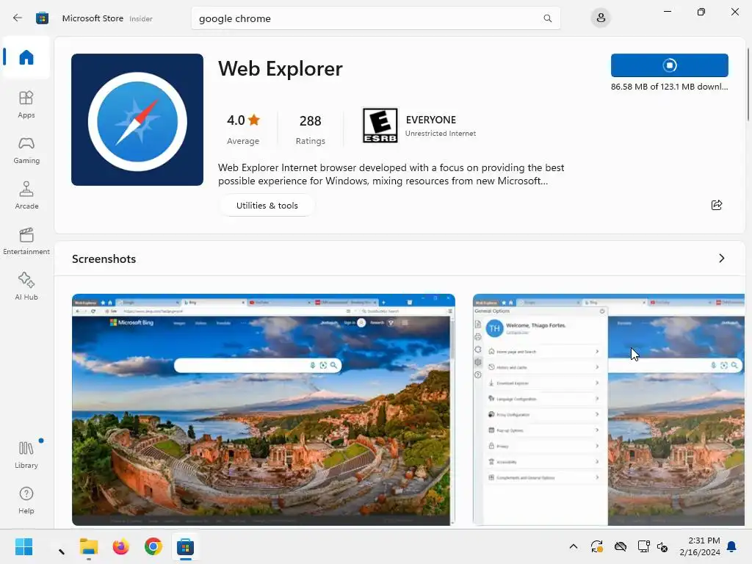Go back with the back arrow
Viewport: 752px width, 564px height.
tap(18, 18)
